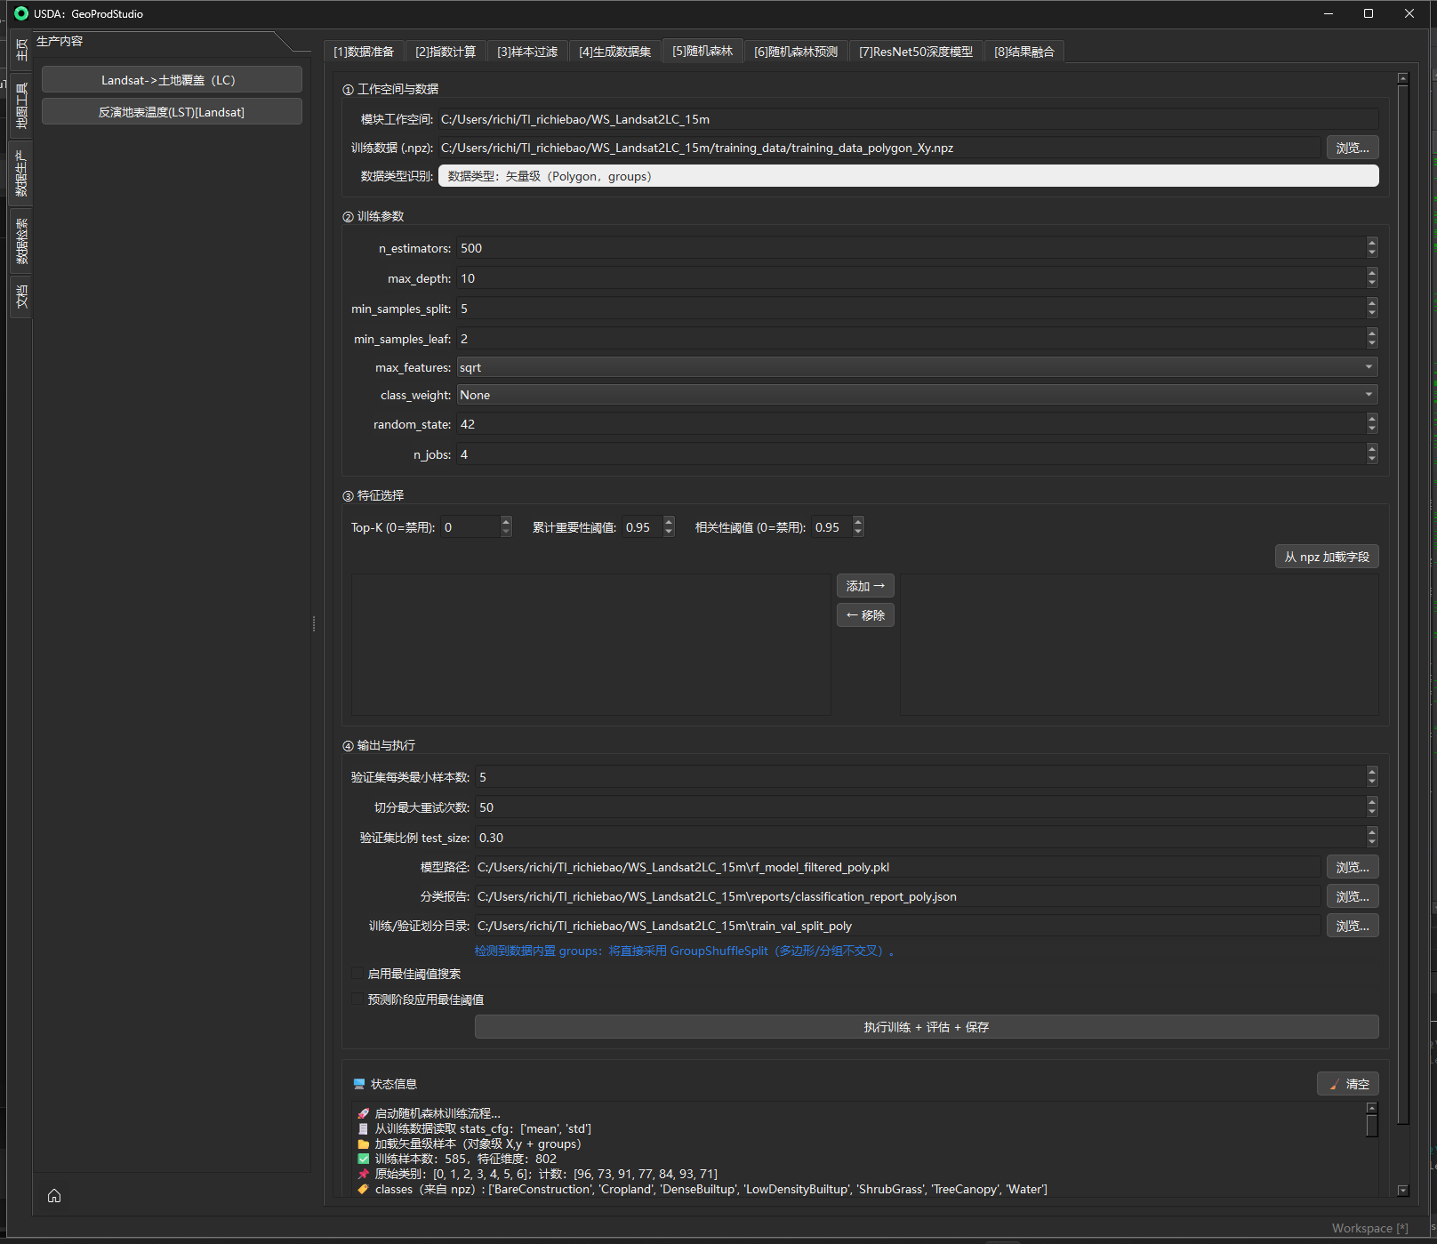
Task: Click the green checkmark beside 训练样本数
Action: click(x=363, y=1159)
